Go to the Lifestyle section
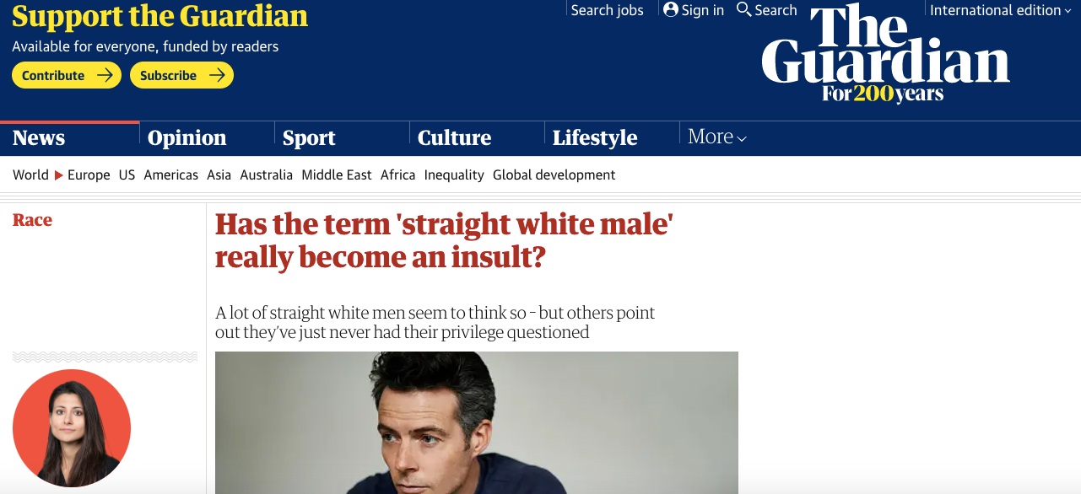Viewport: 1081px width, 494px height. point(595,137)
